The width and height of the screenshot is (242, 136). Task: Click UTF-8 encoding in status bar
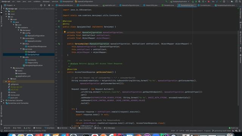tap(181, 131)
